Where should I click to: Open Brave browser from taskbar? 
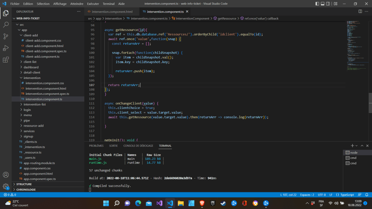pyautogui.click(x=202, y=203)
